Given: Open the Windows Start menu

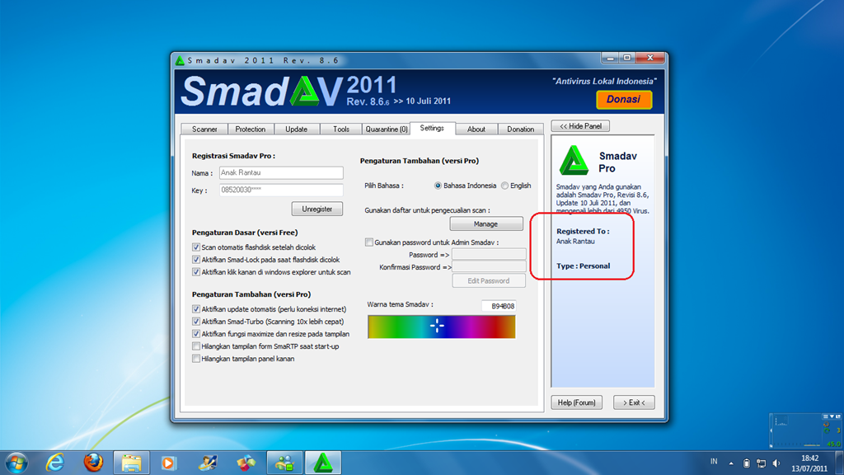Looking at the screenshot, I should (16, 463).
